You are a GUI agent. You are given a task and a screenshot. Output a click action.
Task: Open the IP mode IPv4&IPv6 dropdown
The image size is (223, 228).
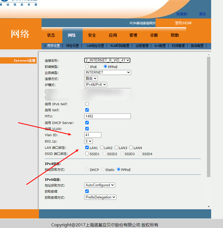tap(96, 84)
